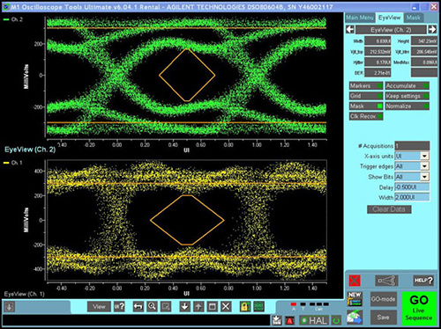Screen dimensions: 441x329
Task: Toggle the Grid option
Action: point(366,96)
